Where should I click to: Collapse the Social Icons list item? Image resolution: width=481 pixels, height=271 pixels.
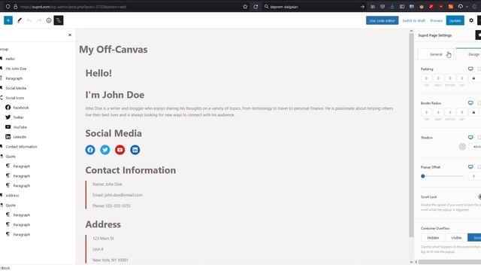pyautogui.click(x=15, y=98)
